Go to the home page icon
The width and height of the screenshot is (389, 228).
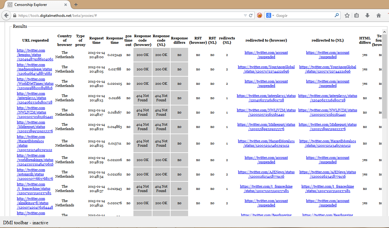(379, 15)
